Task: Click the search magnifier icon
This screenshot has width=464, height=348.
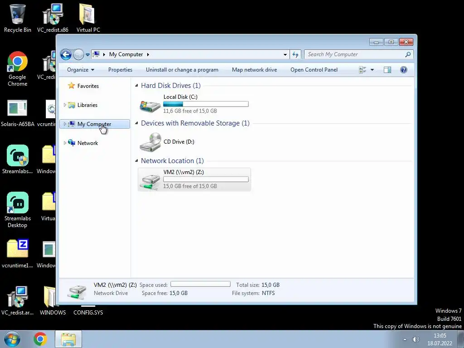Action: coord(408,54)
